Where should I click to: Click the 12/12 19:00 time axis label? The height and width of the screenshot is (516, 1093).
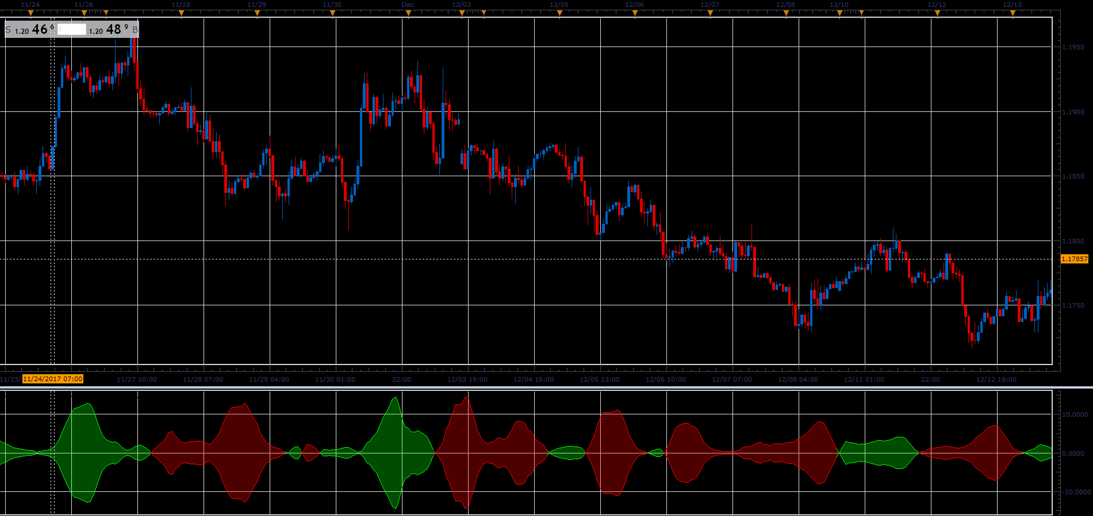[x=996, y=379]
